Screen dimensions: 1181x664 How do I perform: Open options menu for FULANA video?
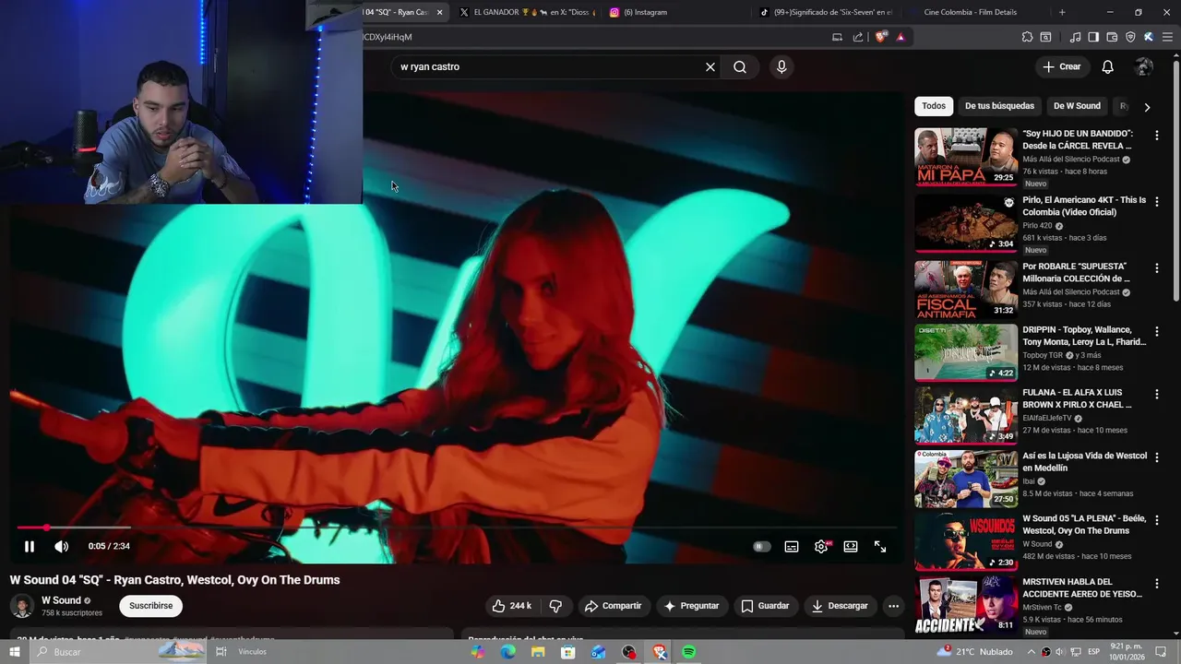click(x=1157, y=395)
